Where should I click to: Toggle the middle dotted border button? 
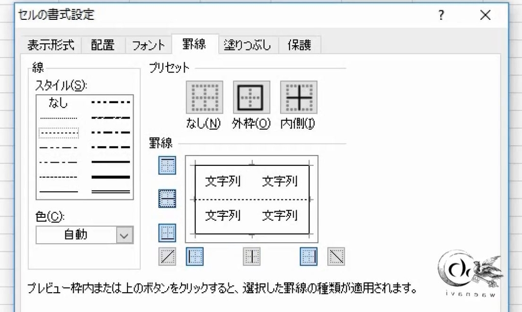click(167, 198)
